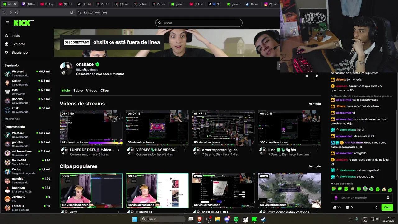Open micheleollieer recommended channel
This screenshot has height=224, width=398.
[x=27, y=153]
